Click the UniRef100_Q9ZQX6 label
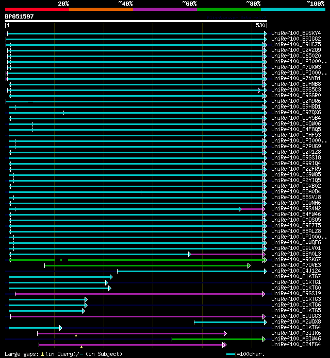 click(296, 112)
